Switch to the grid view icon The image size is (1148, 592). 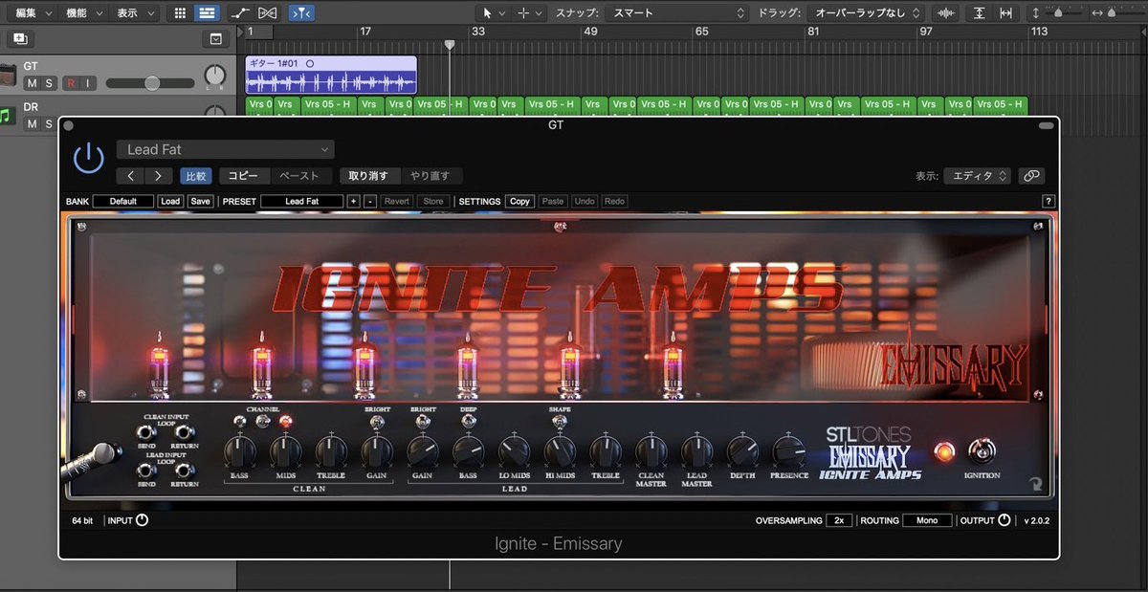tap(180, 13)
